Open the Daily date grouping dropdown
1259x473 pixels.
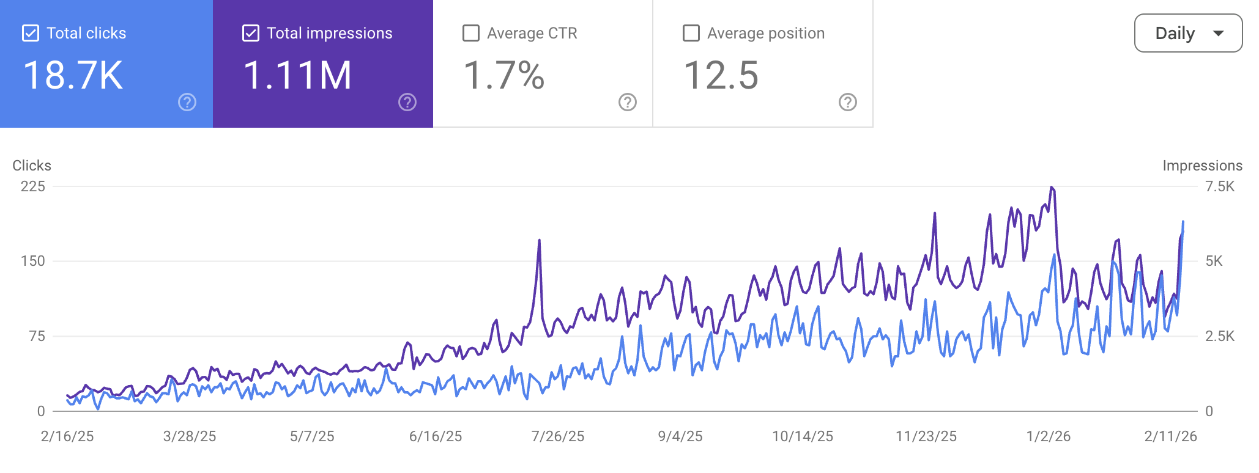point(1187,33)
